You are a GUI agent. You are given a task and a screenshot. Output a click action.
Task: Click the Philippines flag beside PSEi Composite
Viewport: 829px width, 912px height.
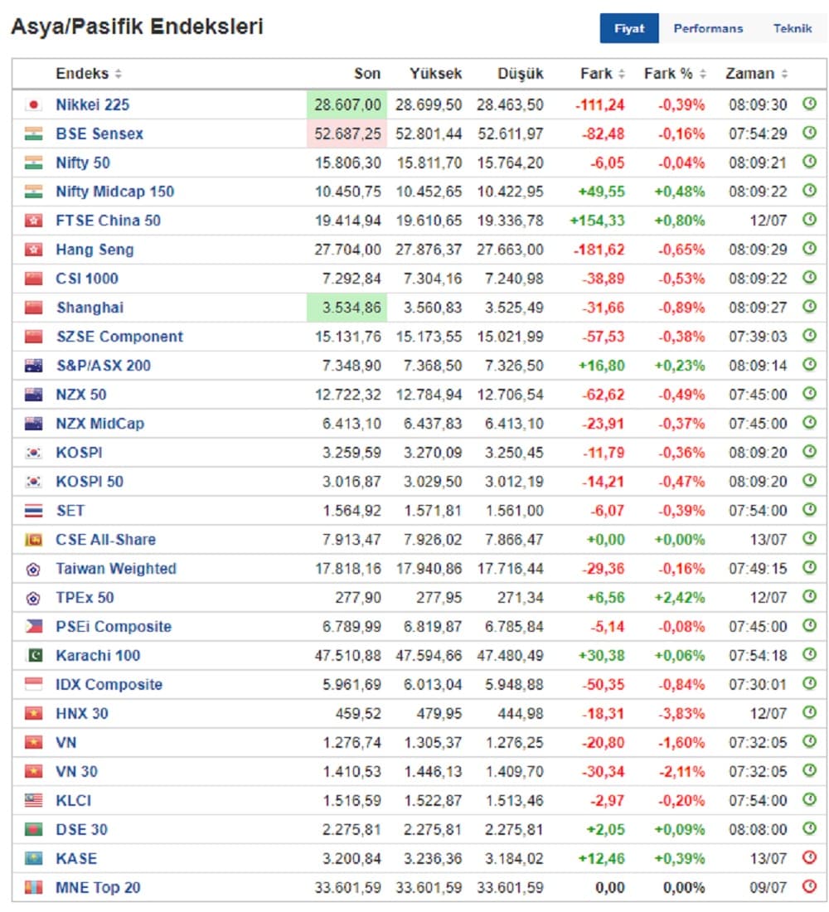(34, 627)
